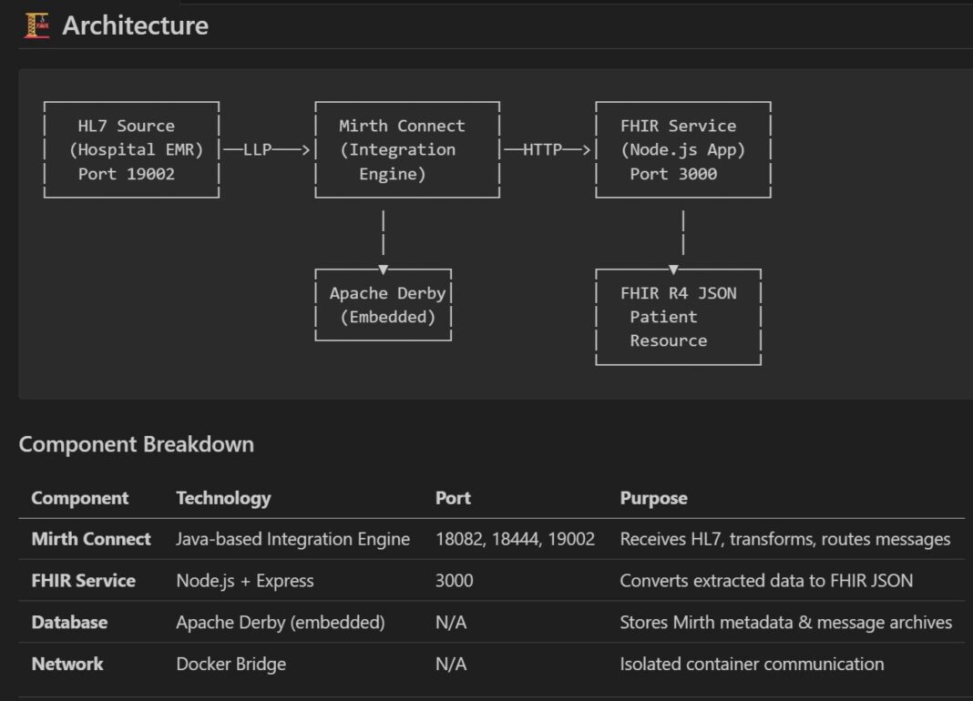Click 'Port 19002' in the HL7 Source box
The height and width of the screenshot is (701, 973).
click(127, 174)
